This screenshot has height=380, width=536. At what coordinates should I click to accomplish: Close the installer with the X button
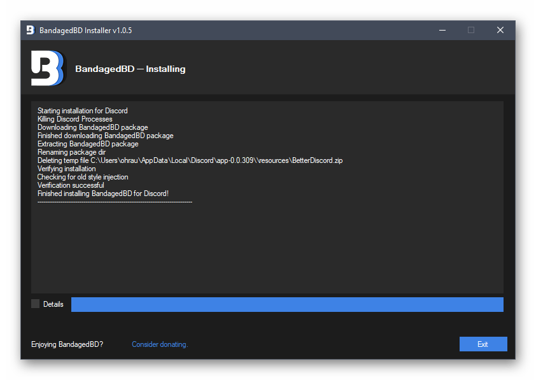[x=500, y=30]
